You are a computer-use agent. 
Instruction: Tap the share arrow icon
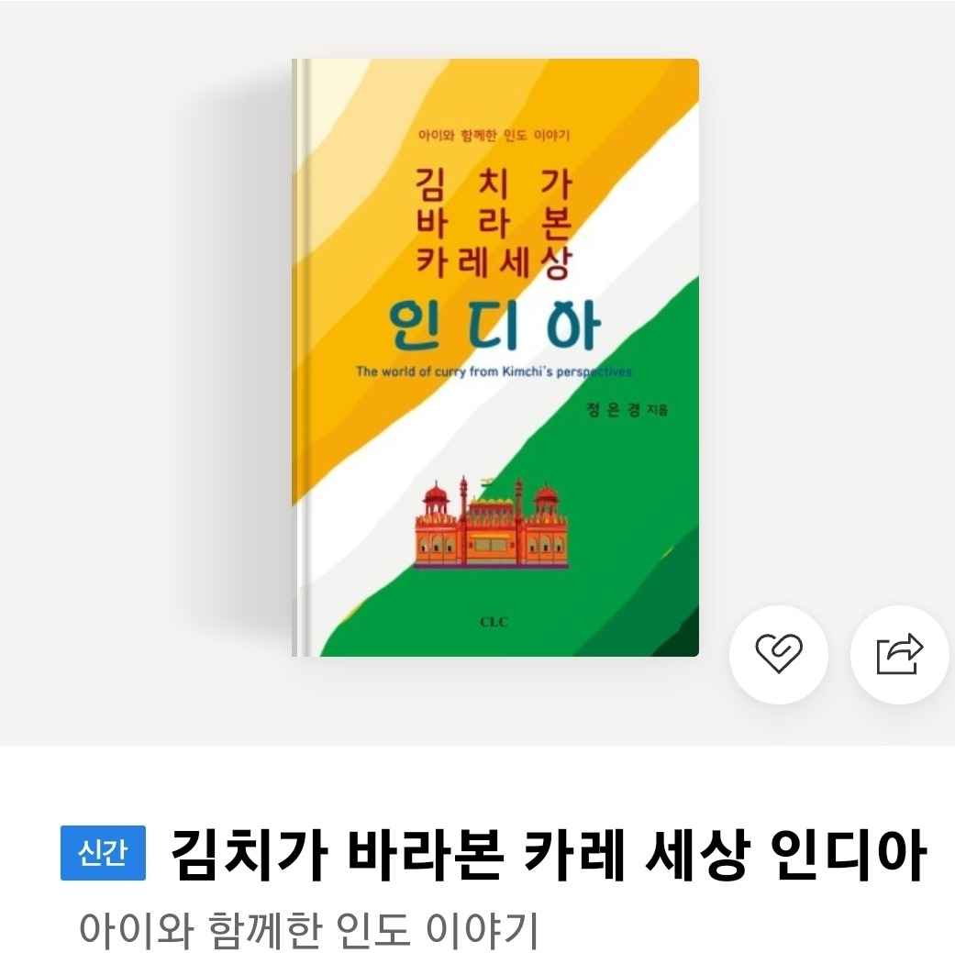tap(900, 654)
